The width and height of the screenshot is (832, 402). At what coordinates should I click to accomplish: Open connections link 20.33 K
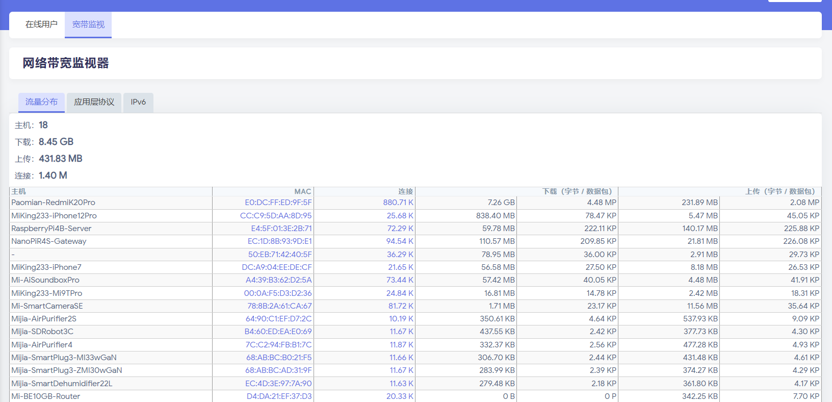point(400,396)
